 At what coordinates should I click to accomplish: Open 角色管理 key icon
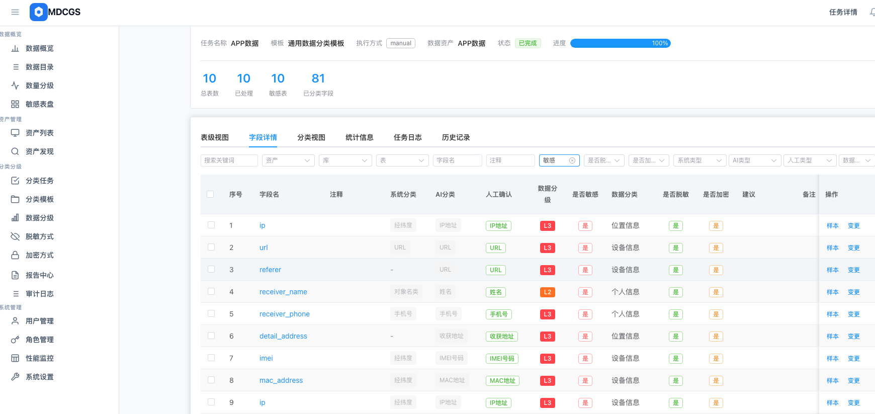(x=15, y=340)
